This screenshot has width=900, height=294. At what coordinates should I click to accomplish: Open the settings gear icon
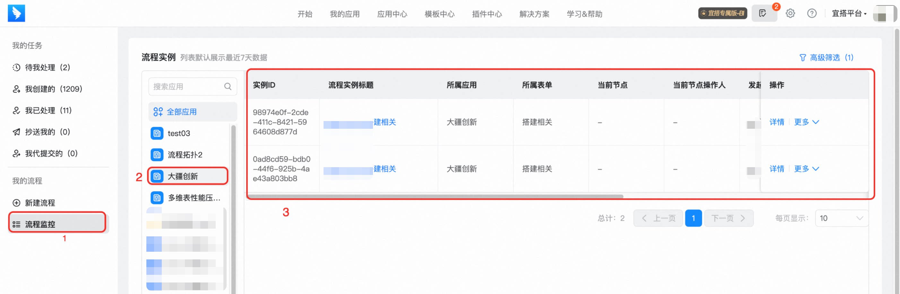pos(790,13)
